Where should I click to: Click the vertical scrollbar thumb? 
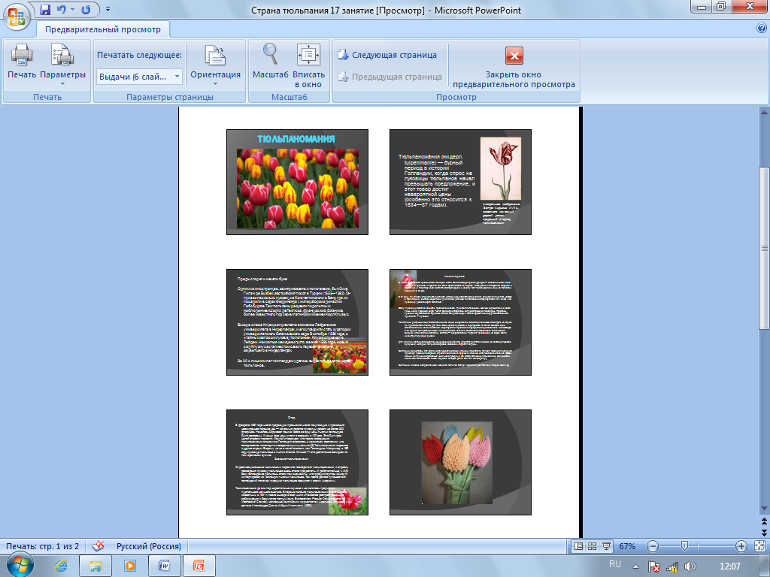click(764, 248)
